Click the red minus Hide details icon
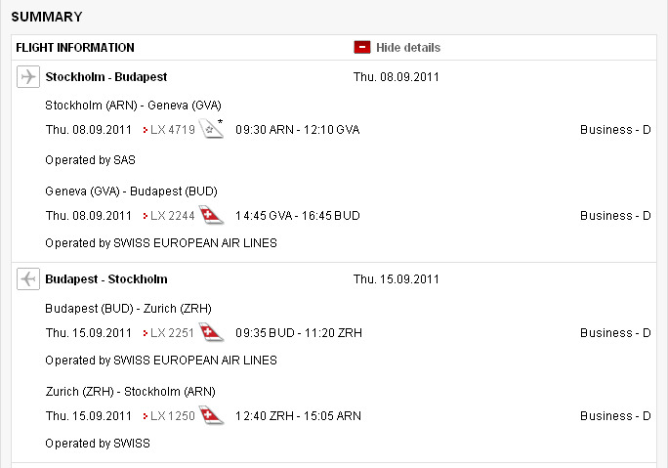The height and width of the screenshot is (468, 668). [362, 47]
